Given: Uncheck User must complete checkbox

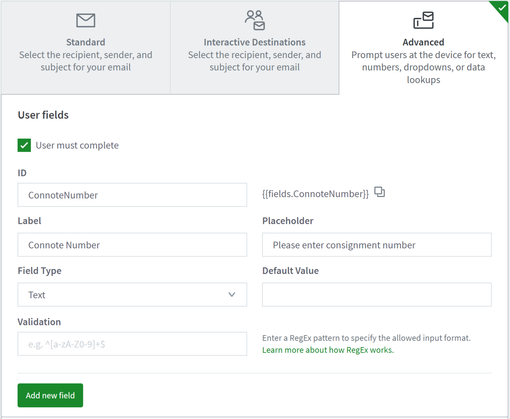Looking at the screenshot, I should point(24,145).
